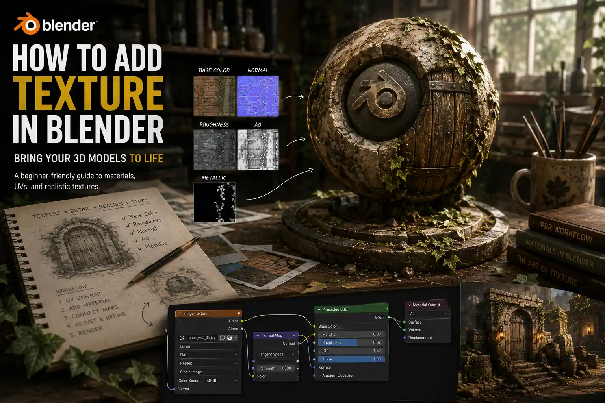Click the "Normal Map" node title
605x403 pixels.
[x=272, y=335]
